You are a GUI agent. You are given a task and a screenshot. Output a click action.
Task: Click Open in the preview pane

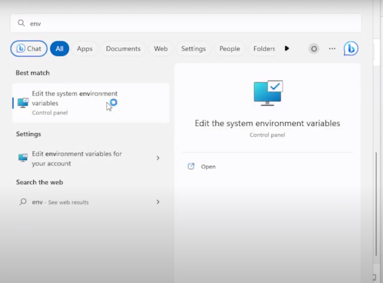coord(208,167)
